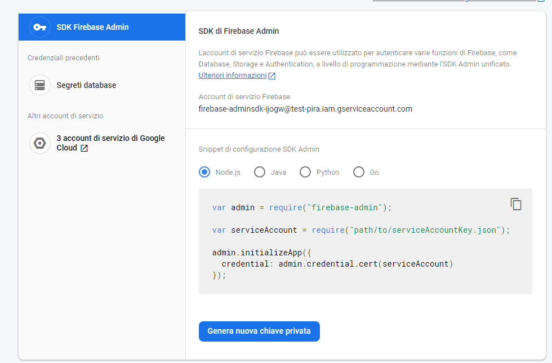Image resolution: width=552 pixels, height=363 pixels.
Task: Select the Java radio button
Action: [260, 172]
